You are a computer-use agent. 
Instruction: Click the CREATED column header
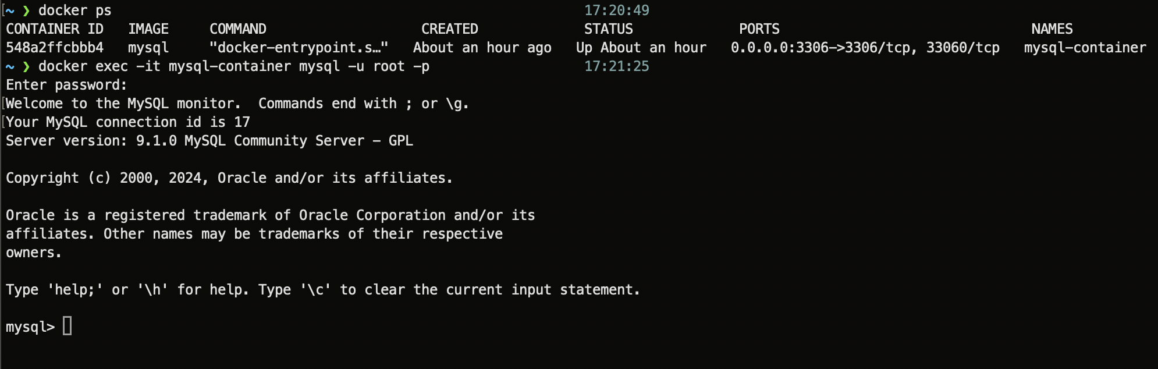coord(450,29)
